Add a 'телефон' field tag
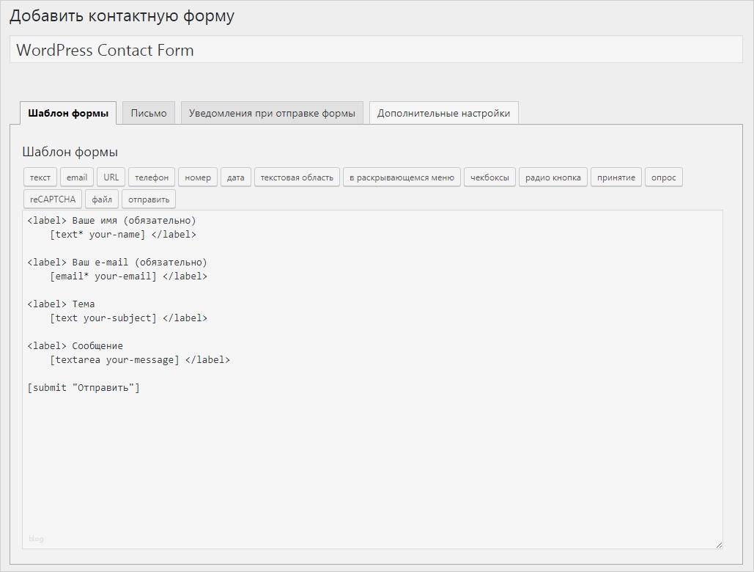This screenshot has height=572, width=754. pos(152,177)
